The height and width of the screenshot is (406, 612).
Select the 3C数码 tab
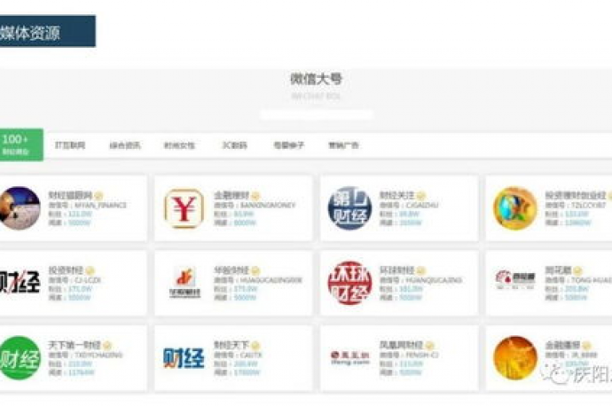234,146
